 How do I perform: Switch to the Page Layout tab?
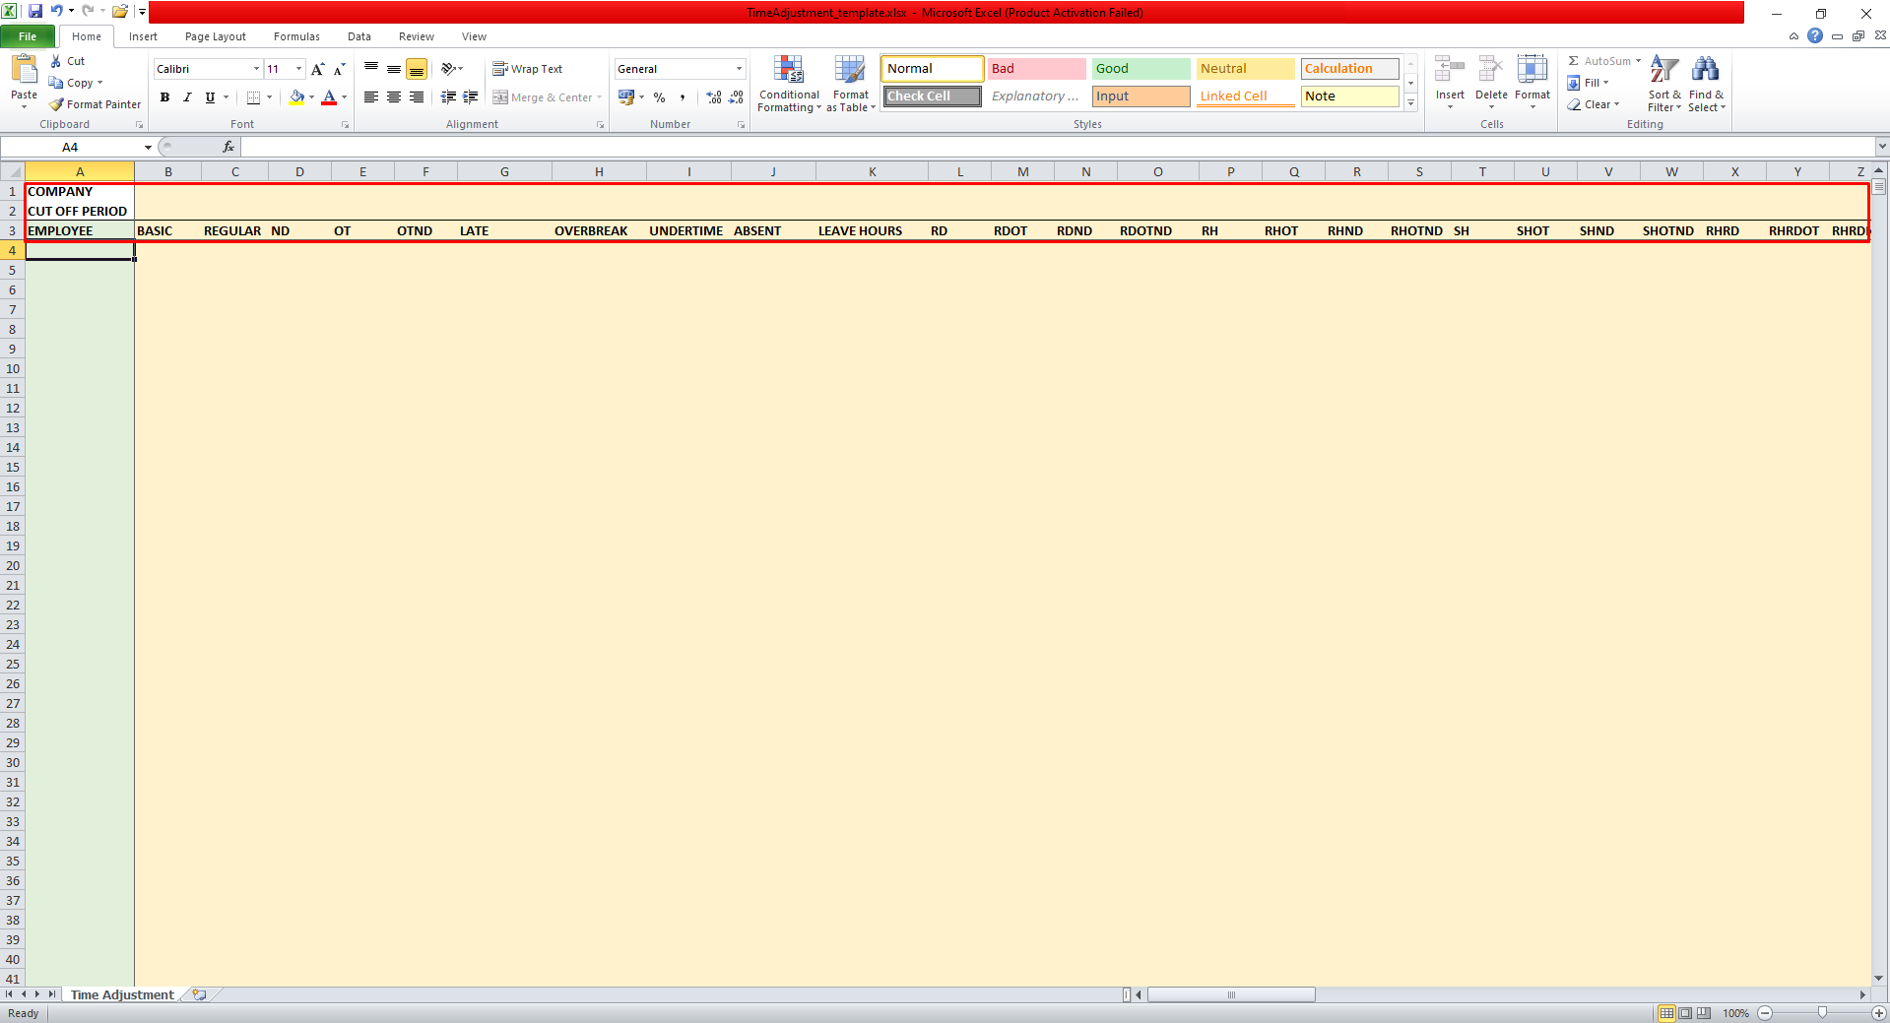pyautogui.click(x=216, y=36)
